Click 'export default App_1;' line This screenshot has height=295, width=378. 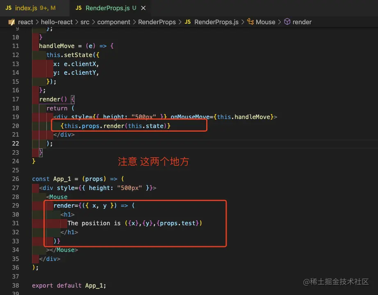coord(69,285)
